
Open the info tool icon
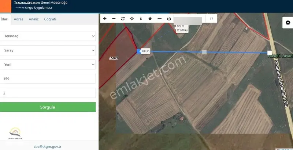pyautogui.click(x=141, y=18)
